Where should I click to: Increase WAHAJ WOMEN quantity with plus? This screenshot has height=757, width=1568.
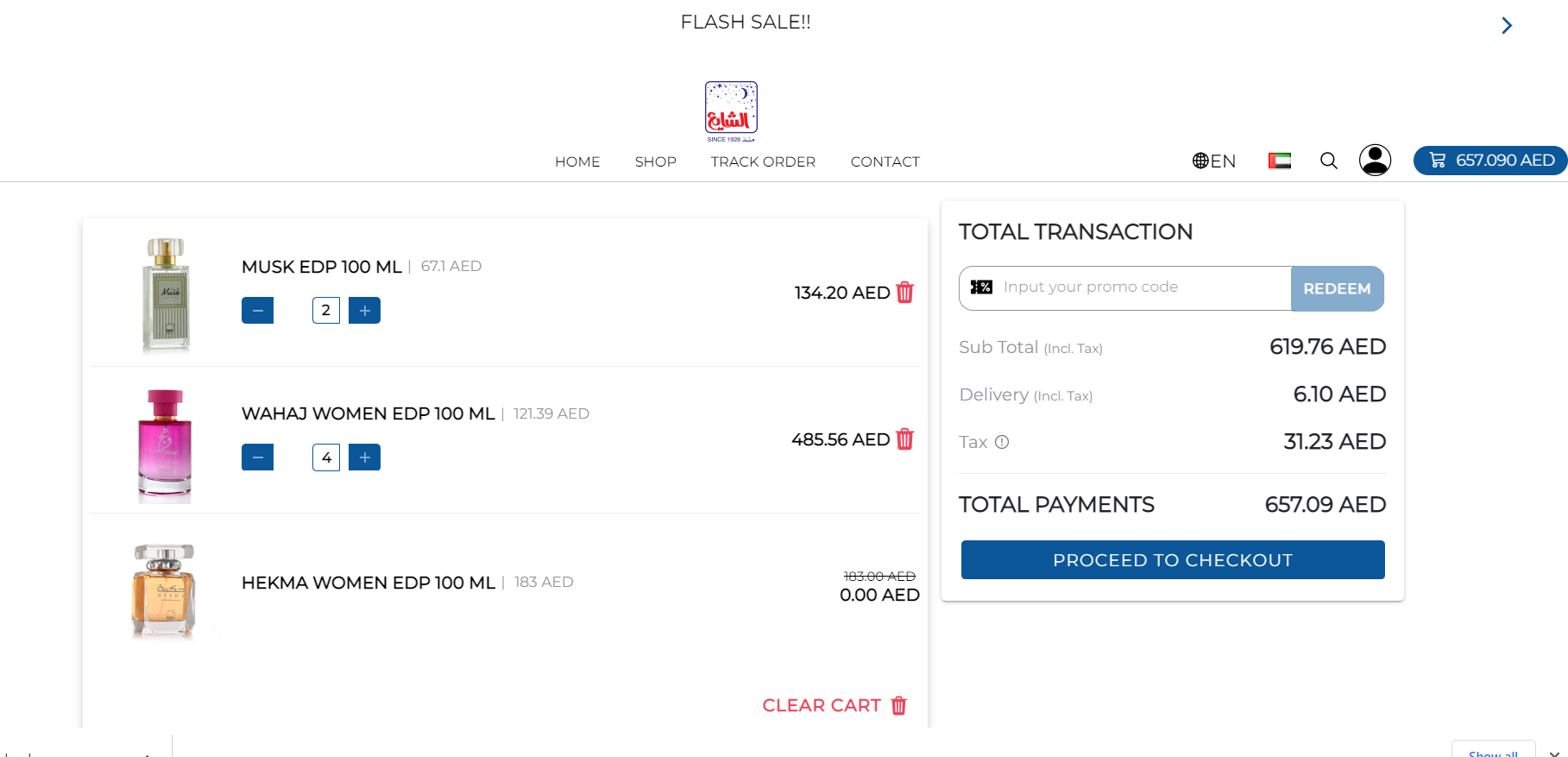(x=364, y=457)
